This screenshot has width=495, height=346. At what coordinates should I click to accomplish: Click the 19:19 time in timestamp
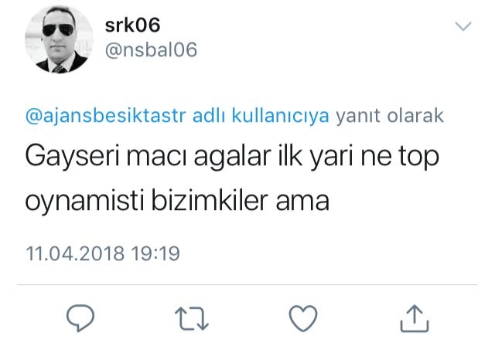pos(155,253)
